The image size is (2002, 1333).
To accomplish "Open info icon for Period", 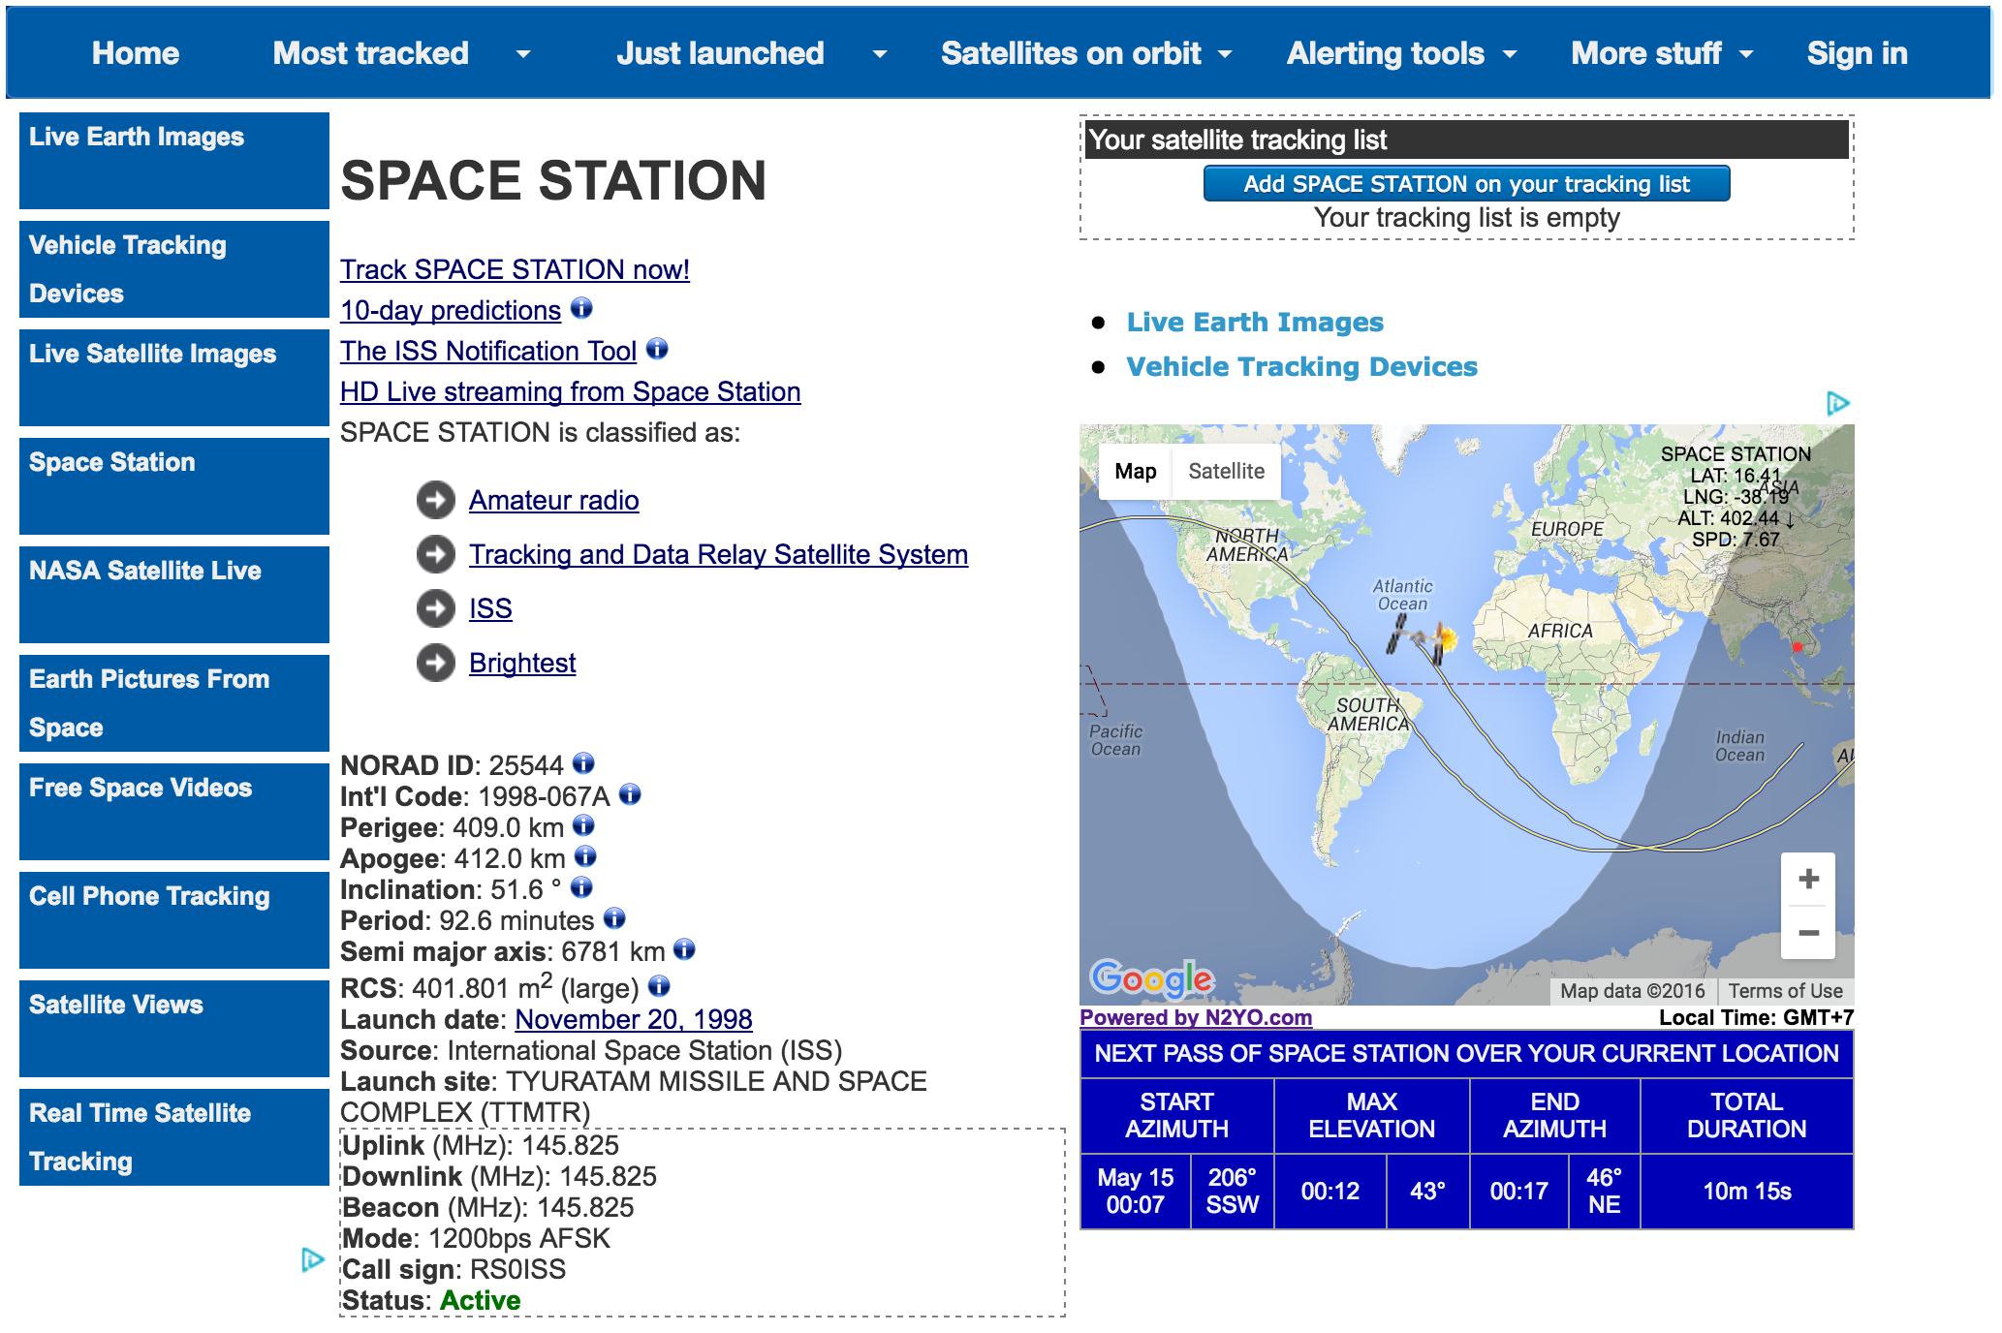I will (x=614, y=918).
